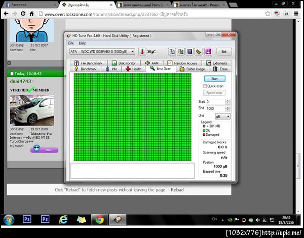Click the browser vertical scrollbar thumb
The image size is (304, 238).
[x=298, y=165]
